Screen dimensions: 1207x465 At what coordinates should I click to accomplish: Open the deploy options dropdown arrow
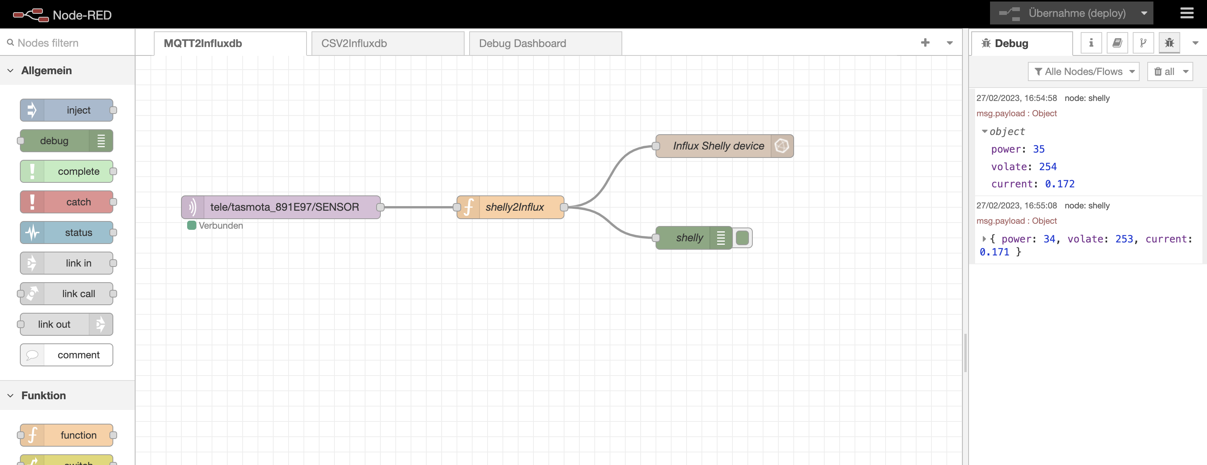[x=1144, y=13]
